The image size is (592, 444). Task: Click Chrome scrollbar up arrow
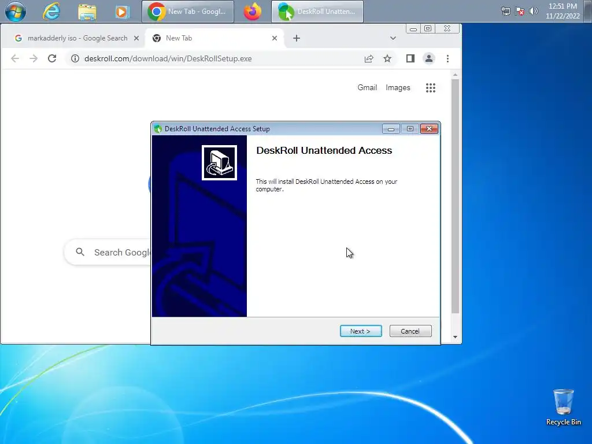[x=456, y=75]
